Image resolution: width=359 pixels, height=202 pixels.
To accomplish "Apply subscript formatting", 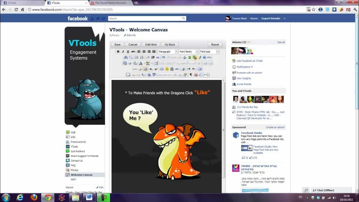I will pos(151,69).
